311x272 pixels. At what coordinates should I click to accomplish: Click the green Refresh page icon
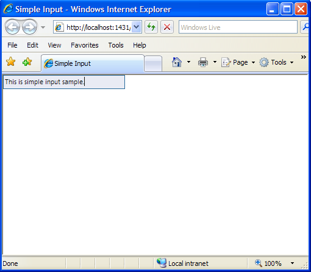pyautogui.click(x=151, y=27)
